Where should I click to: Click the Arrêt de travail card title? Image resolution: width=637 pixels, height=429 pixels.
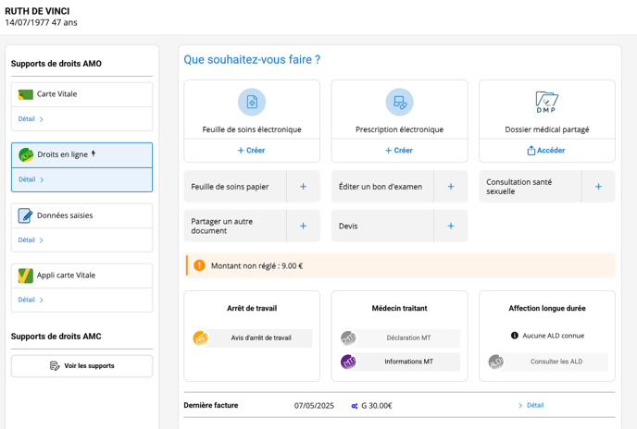point(252,309)
